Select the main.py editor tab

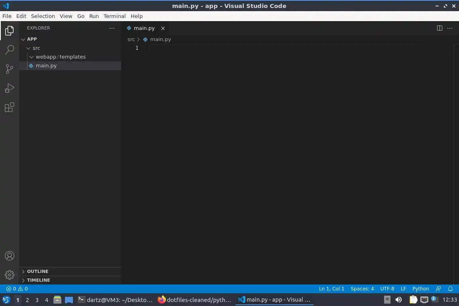coord(146,28)
